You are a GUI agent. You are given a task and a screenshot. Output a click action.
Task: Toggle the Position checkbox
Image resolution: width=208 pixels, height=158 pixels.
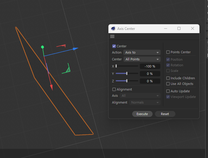[168, 59]
